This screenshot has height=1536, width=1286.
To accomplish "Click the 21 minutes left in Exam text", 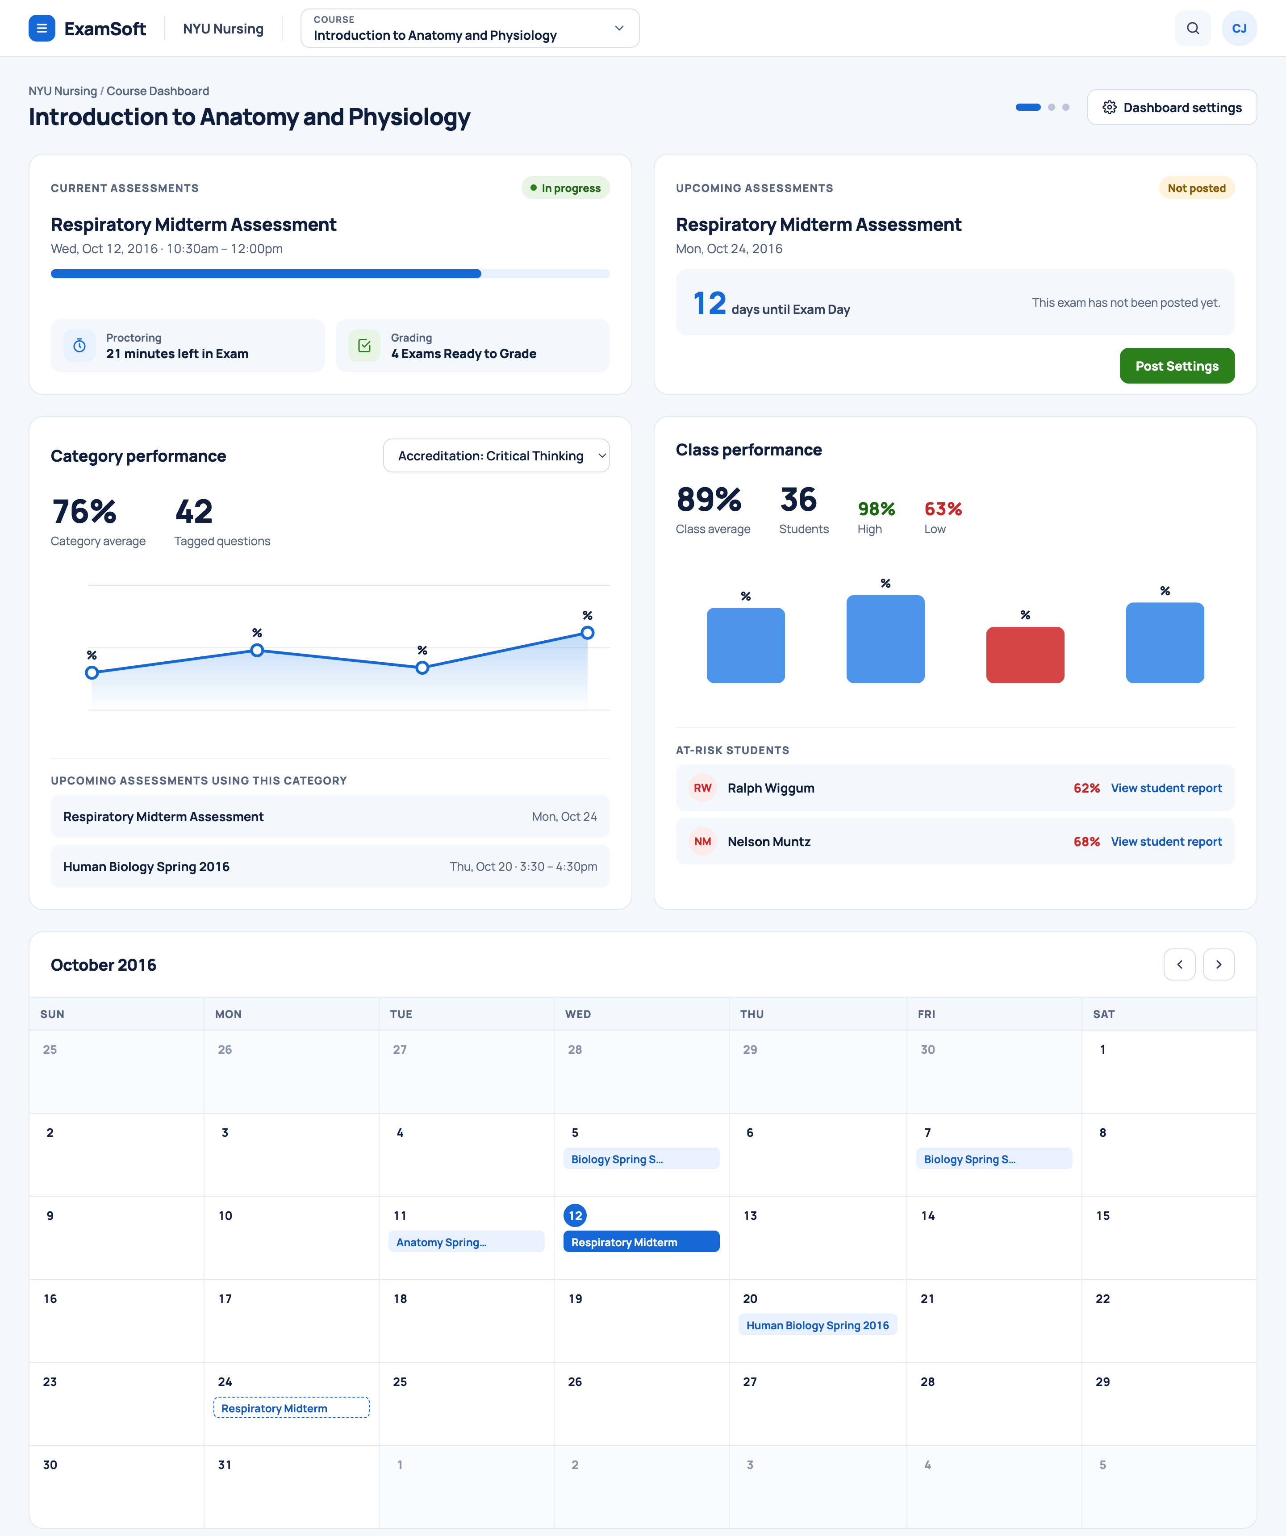I will tap(177, 353).
